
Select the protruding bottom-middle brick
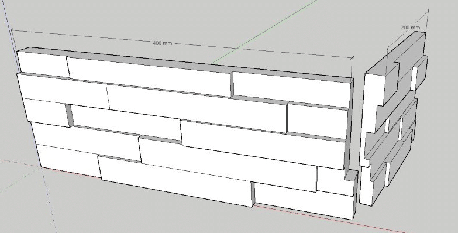(x=175, y=181)
